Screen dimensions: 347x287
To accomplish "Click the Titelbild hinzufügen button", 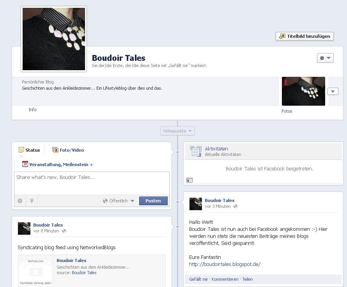I will pos(305,36).
